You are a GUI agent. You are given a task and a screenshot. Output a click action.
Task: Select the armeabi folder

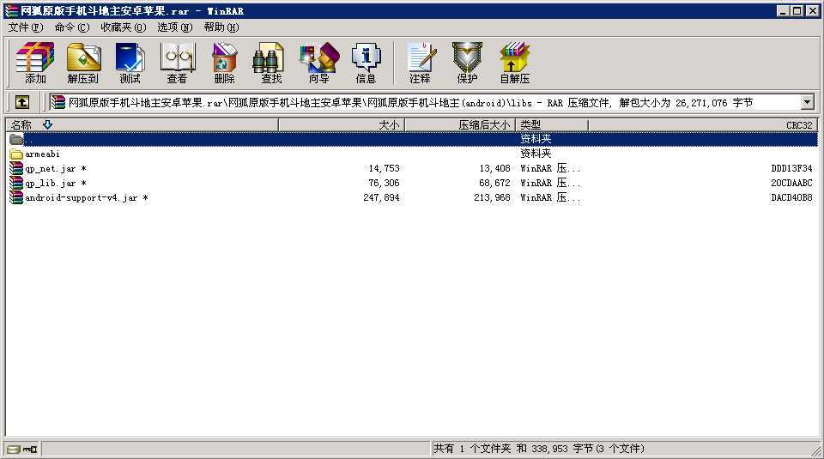coord(42,154)
